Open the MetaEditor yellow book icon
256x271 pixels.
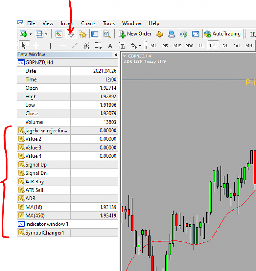click(x=160, y=34)
